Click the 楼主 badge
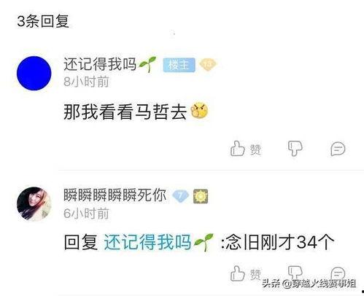Image resolution: width=364 pixels, height=296 pixels. [179, 65]
